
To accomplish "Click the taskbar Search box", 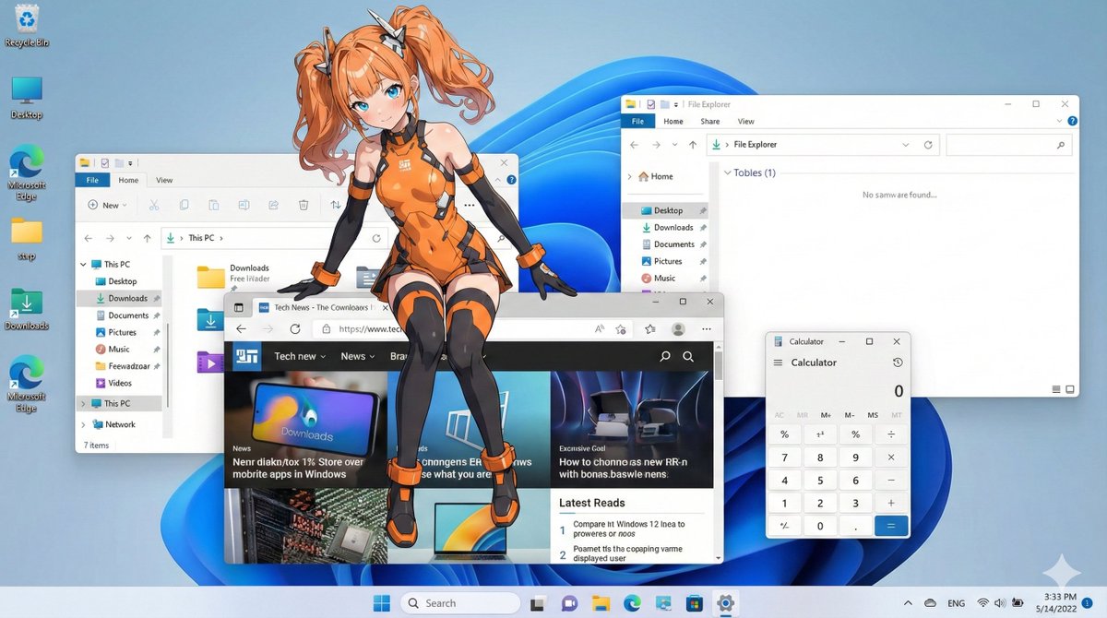I will pyautogui.click(x=460, y=603).
